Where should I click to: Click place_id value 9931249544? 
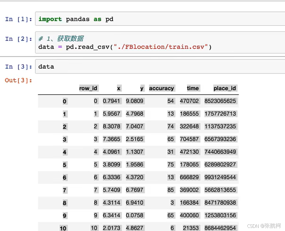pos(220,177)
